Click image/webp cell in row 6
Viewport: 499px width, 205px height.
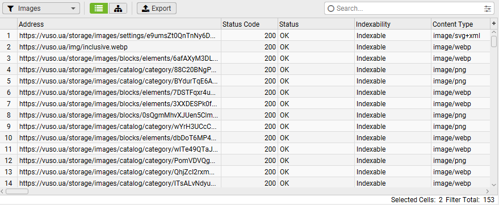(460, 93)
